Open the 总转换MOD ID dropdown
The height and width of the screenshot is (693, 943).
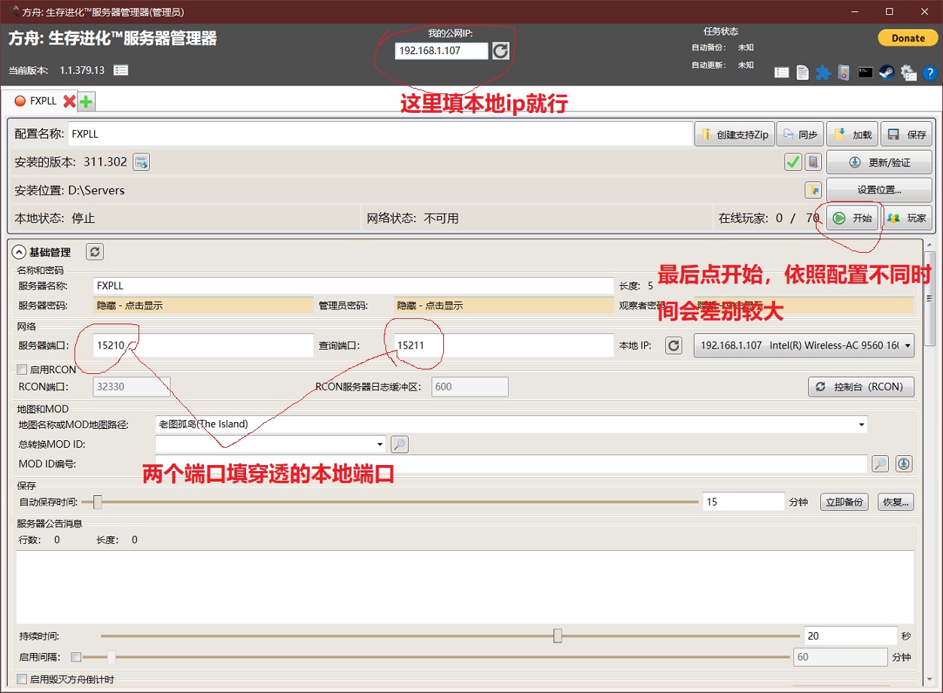tap(270, 445)
